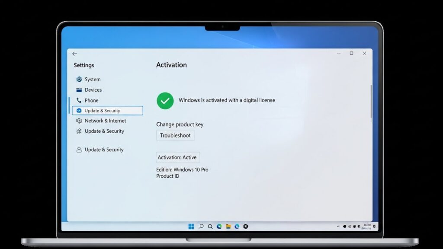Open File Explorer from the taskbar
The width and height of the screenshot is (443, 249).
[228, 226]
